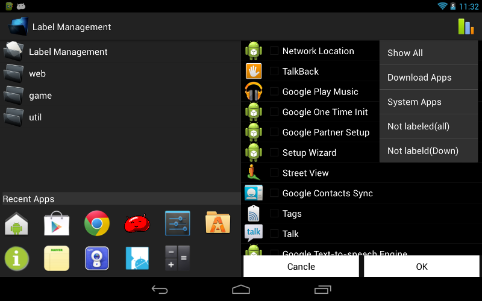Select System Apps filter option

tap(428, 102)
